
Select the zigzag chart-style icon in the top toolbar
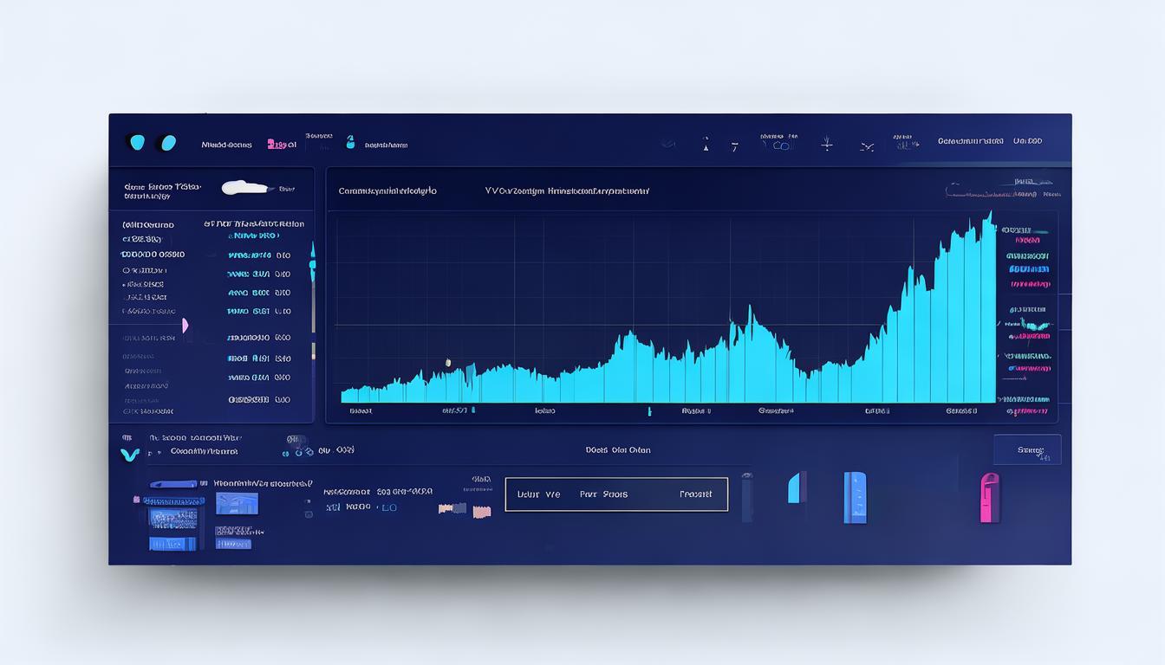[x=867, y=147]
